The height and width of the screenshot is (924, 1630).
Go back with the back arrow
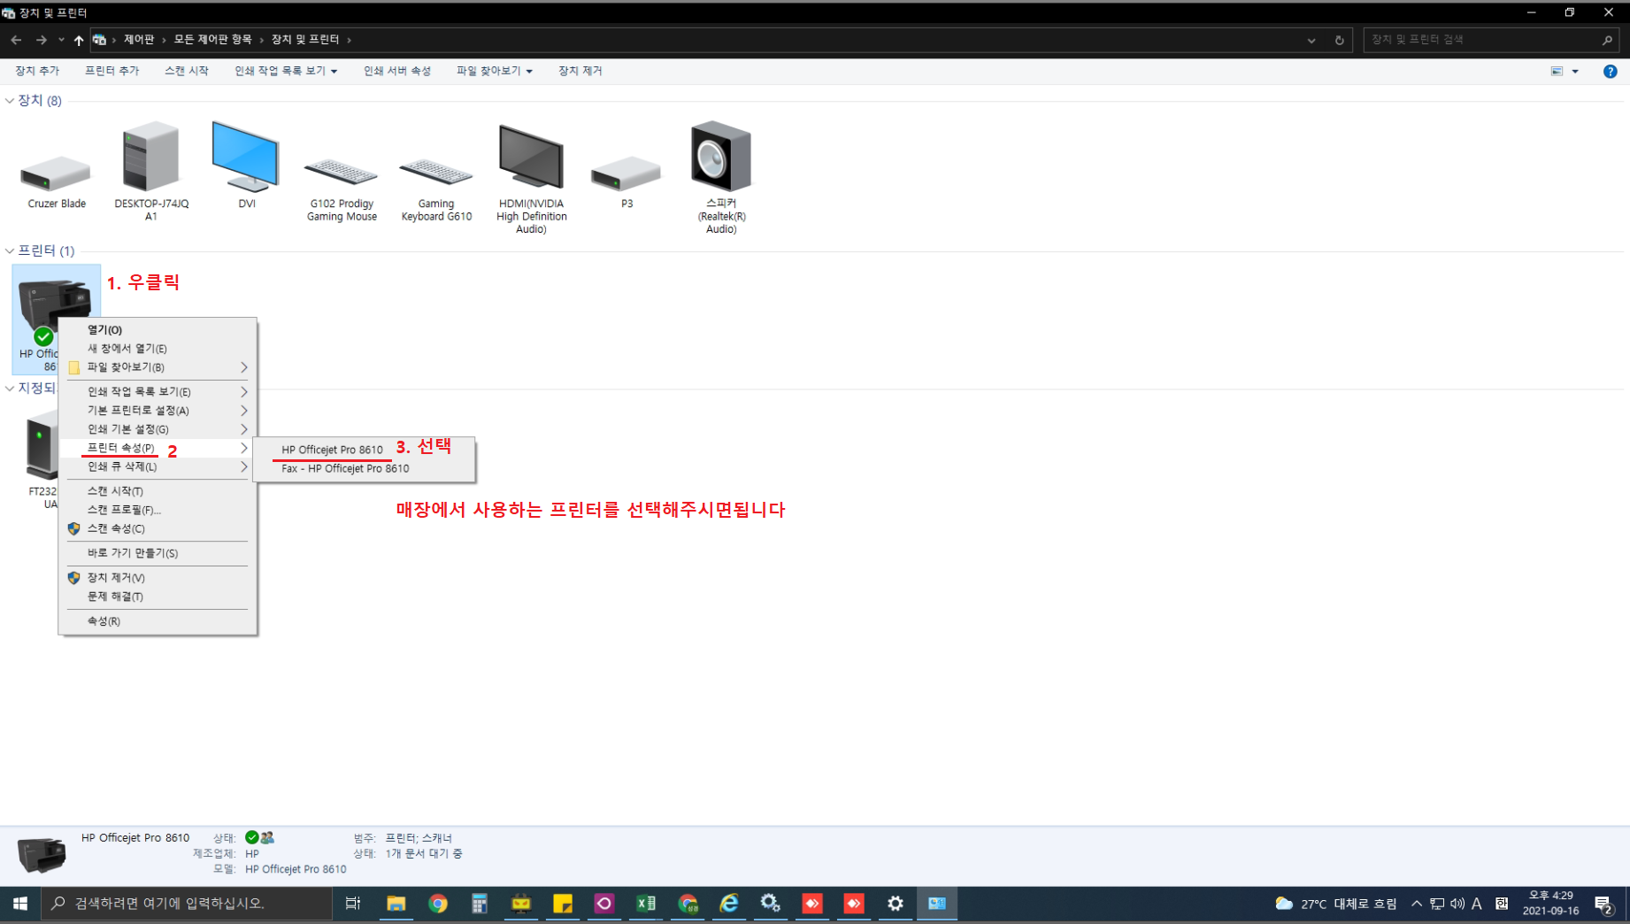coord(17,40)
